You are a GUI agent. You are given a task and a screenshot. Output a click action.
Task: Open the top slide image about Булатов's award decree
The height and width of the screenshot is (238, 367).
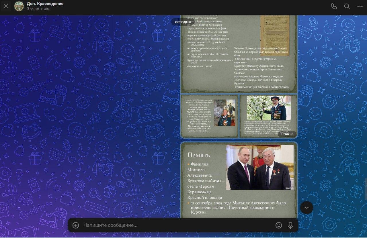[239, 54]
